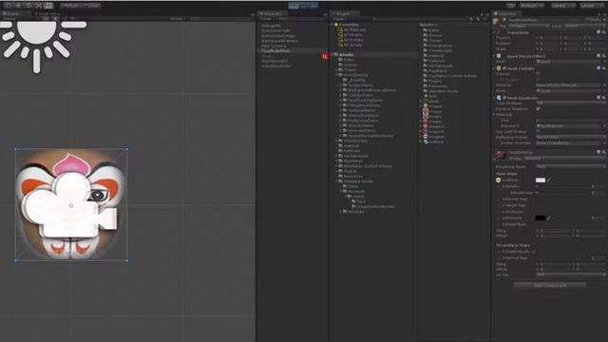Screen dimensions: 608x342
Task: Collapse the Assets folder in Project tree
Action: [x=332, y=55]
